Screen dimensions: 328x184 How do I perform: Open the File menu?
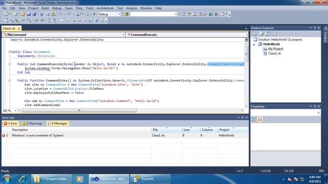[4, 8]
